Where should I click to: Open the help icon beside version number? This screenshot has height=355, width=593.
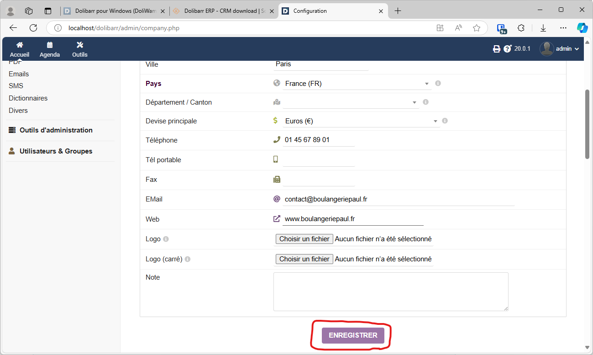[x=508, y=49]
